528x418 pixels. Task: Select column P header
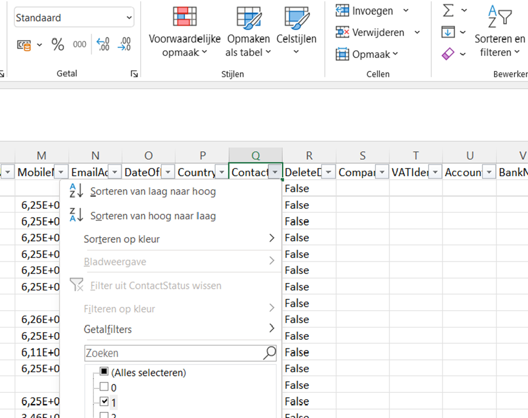point(202,155)
